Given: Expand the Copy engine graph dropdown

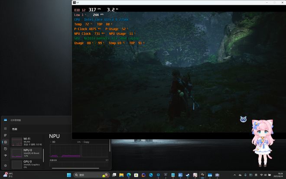Looking at the screenshot, I should tap(82, 142).
